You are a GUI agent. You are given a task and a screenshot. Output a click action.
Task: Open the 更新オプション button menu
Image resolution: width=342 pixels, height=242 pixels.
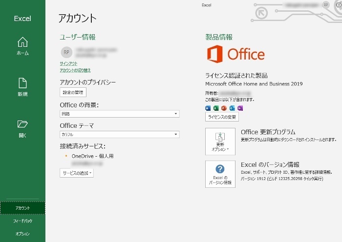pos(220,141)
